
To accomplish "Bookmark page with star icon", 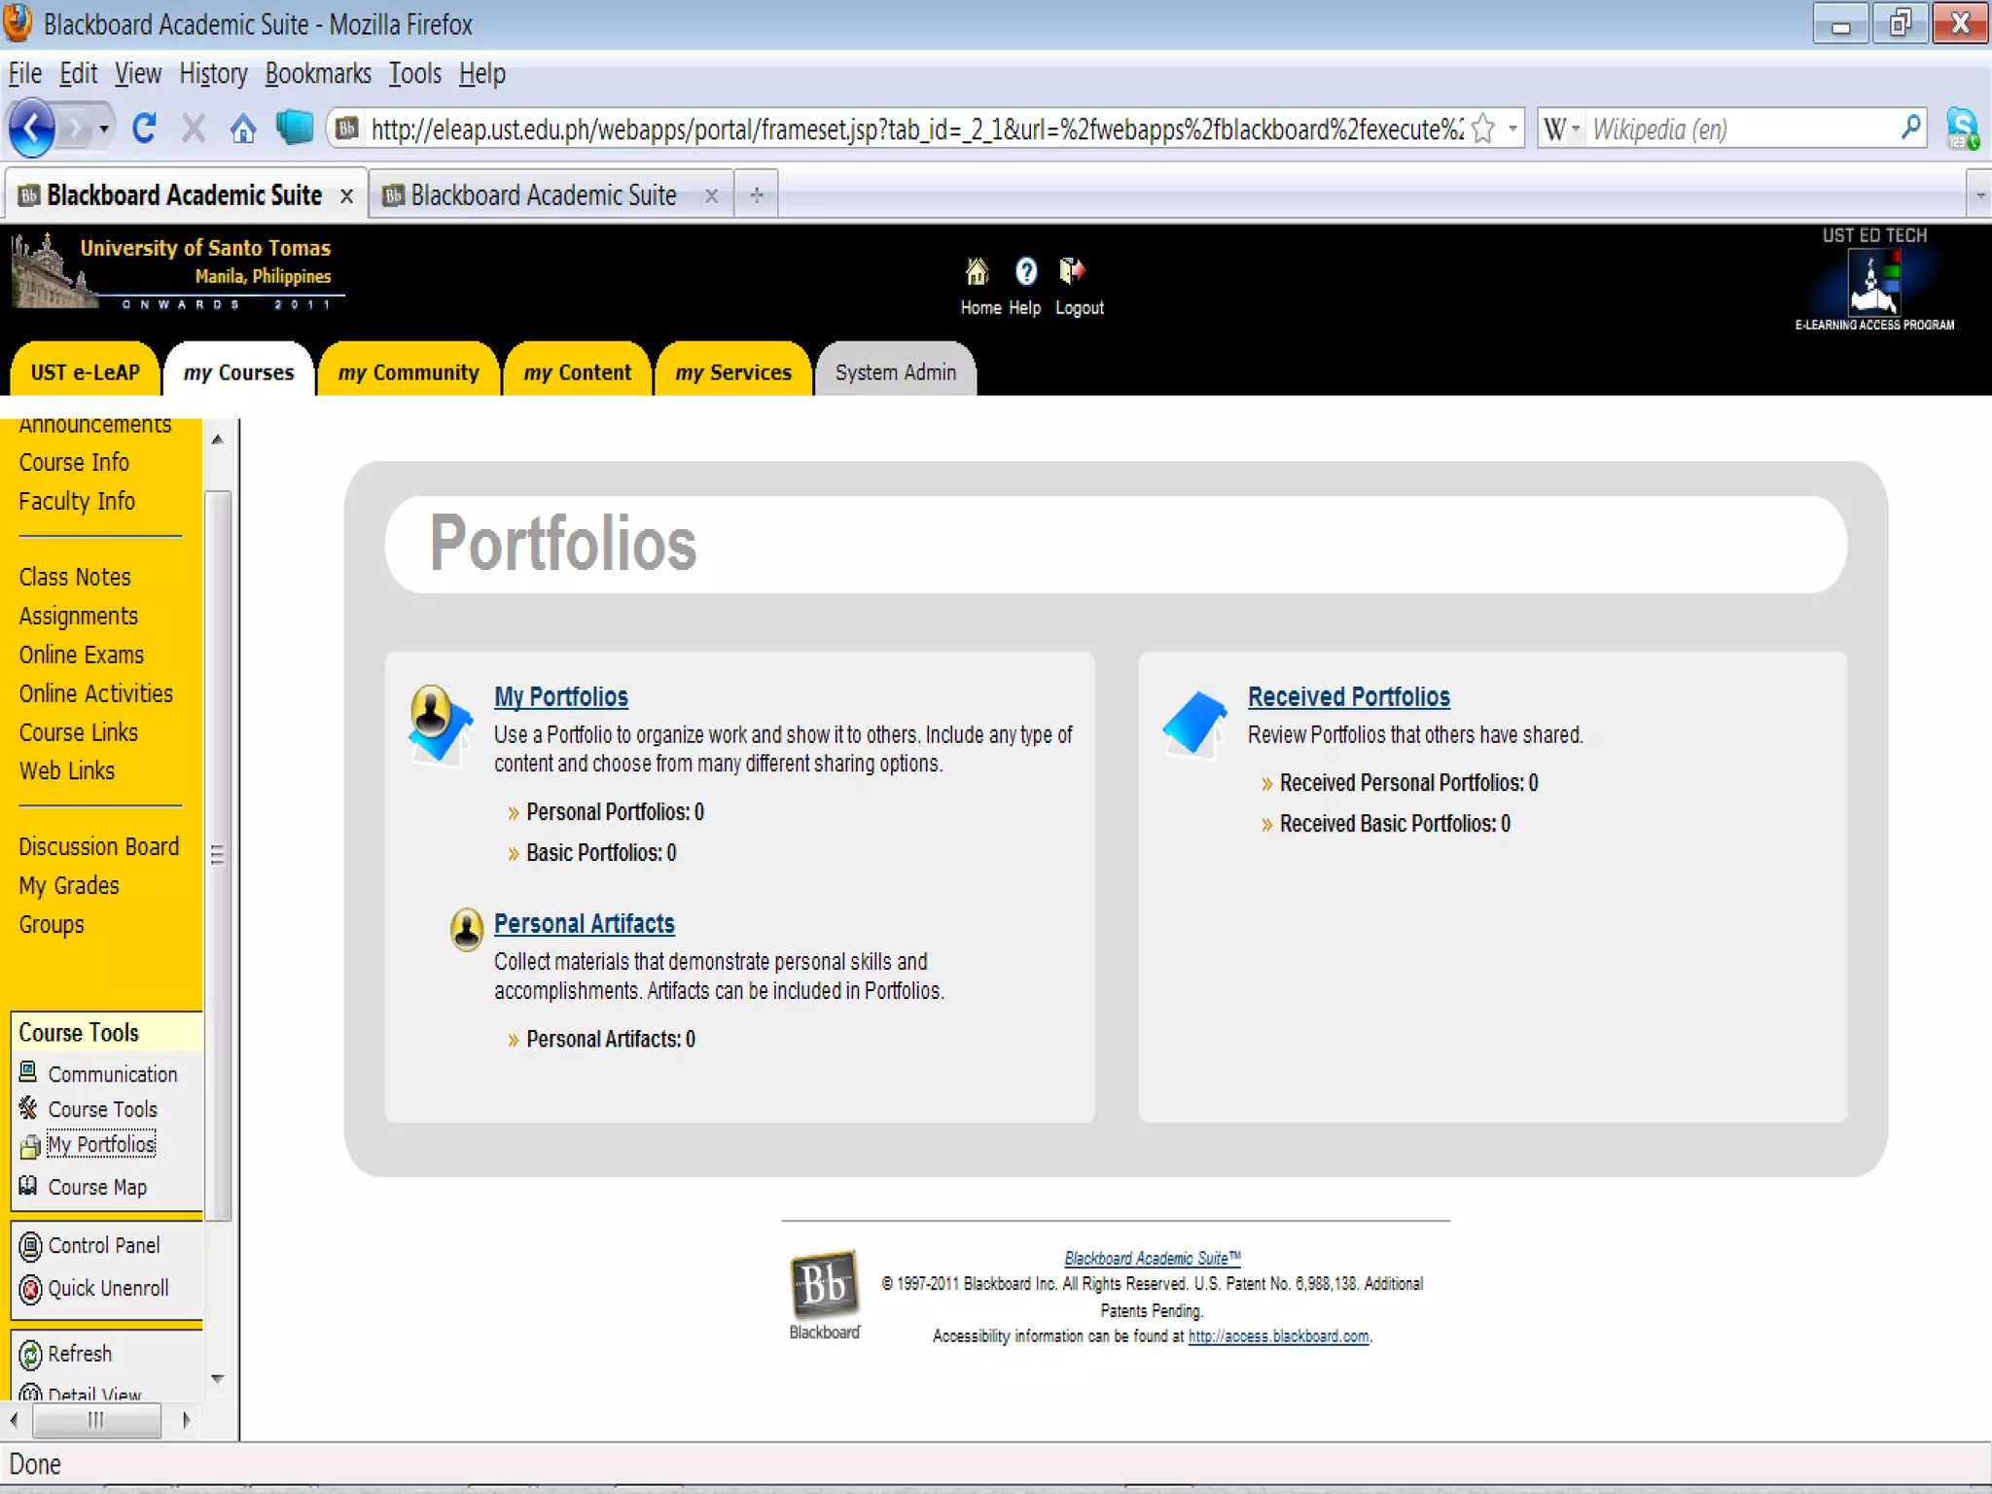I will pos(1482,128).
